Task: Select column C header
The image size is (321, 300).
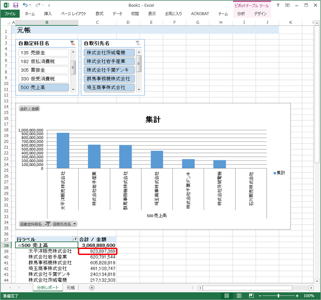Action: (97, 23)
